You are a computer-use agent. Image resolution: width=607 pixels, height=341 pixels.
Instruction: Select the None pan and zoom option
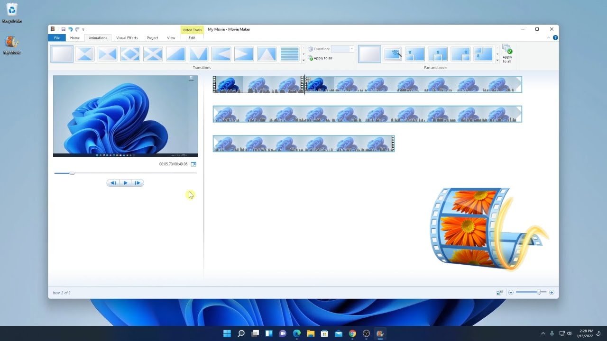(x=369, y=54)
